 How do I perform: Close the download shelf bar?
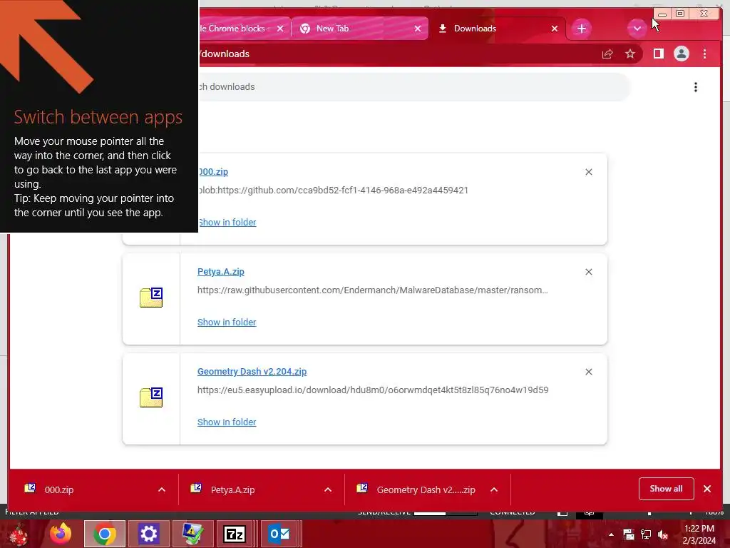click(707, 489)
